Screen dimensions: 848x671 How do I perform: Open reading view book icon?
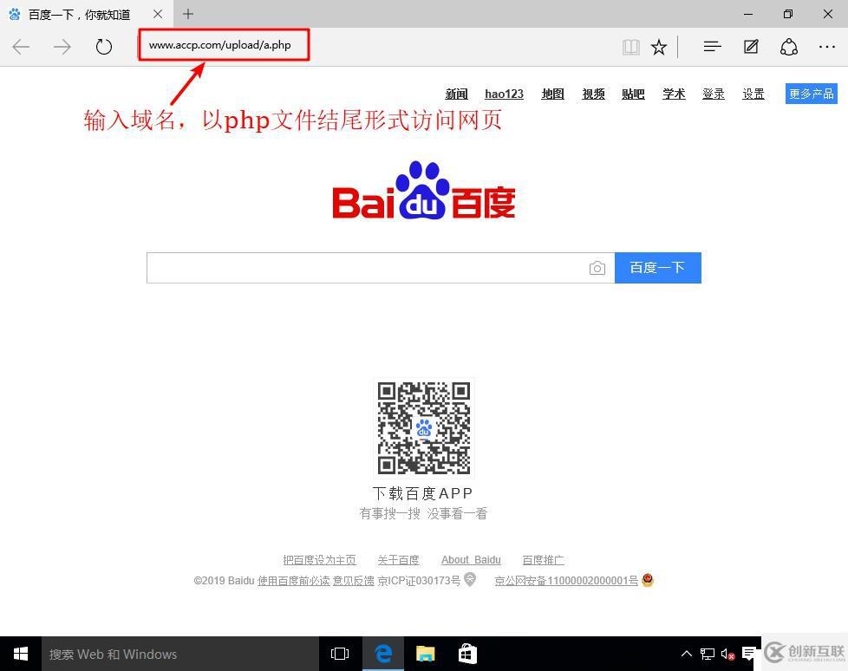click(x=630, y=48)
